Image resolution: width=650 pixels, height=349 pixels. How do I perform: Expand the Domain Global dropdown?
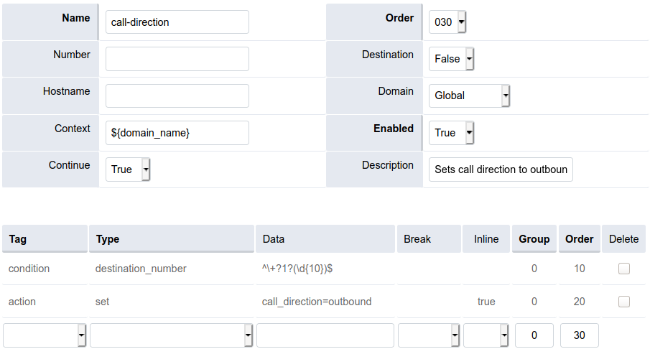[x=469, y=96]
